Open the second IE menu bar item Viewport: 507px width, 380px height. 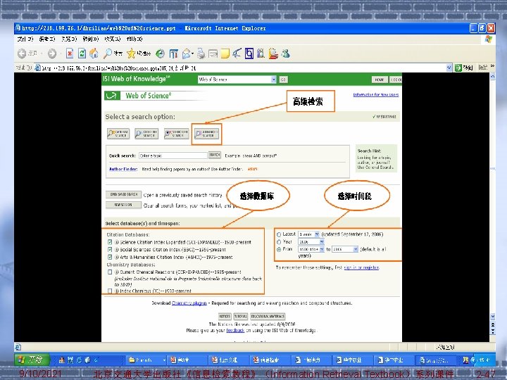point(47,39)
